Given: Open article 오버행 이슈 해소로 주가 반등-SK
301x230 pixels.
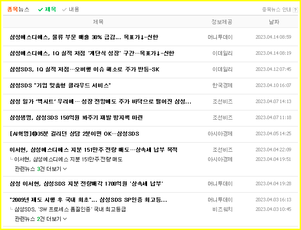Looking at the screenshot, I should 85,69.
